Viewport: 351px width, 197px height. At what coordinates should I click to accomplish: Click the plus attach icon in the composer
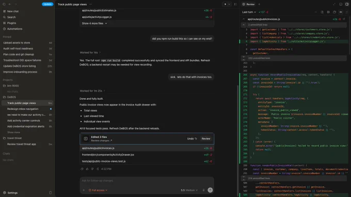[84, 190]
